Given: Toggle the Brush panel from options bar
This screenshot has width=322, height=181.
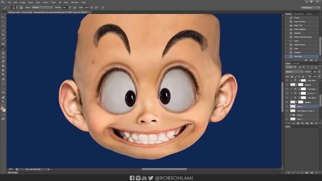Looking at the screenshot, I should [21, 8].
